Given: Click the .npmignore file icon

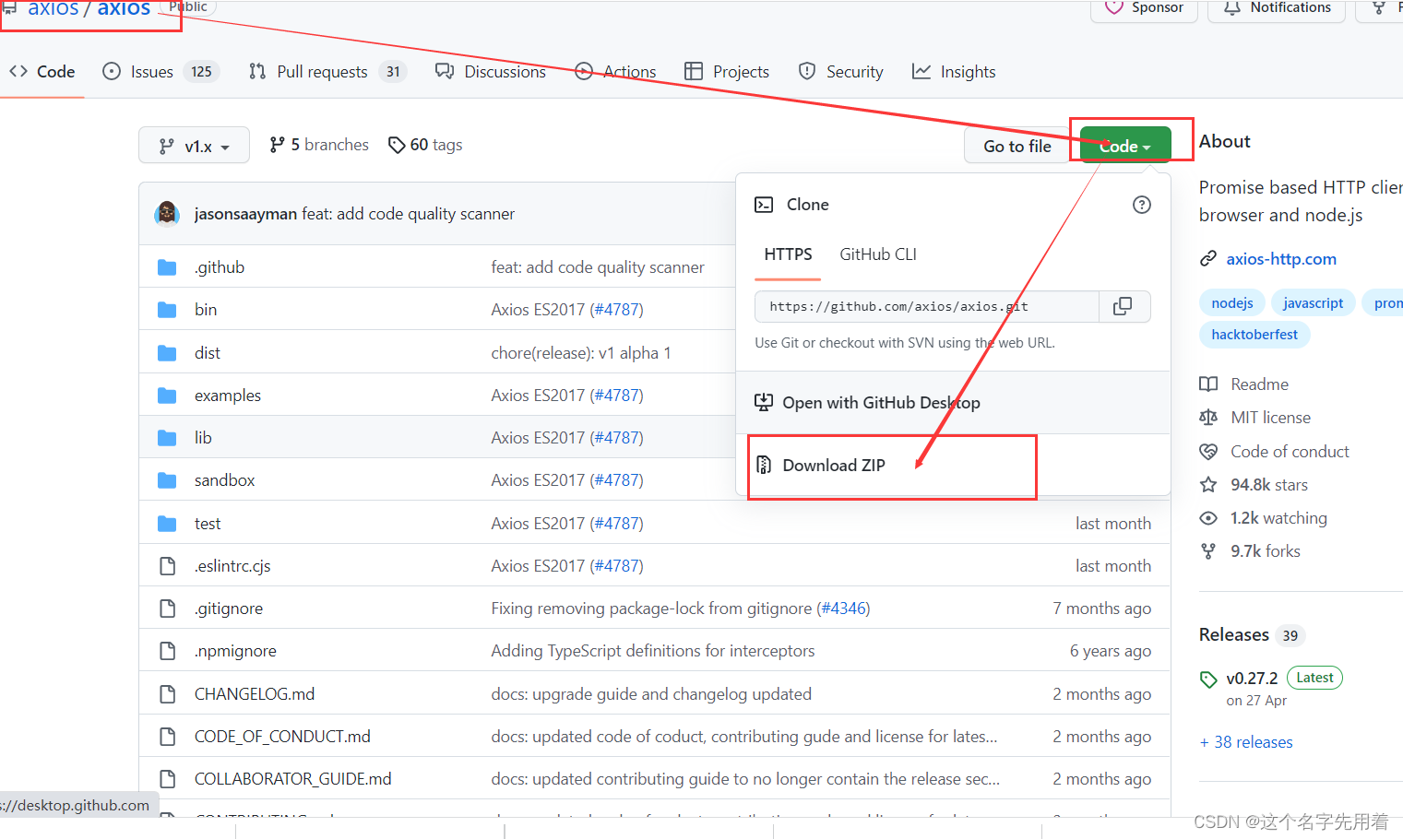Looking at the screenshot, I should click(167, 651).
